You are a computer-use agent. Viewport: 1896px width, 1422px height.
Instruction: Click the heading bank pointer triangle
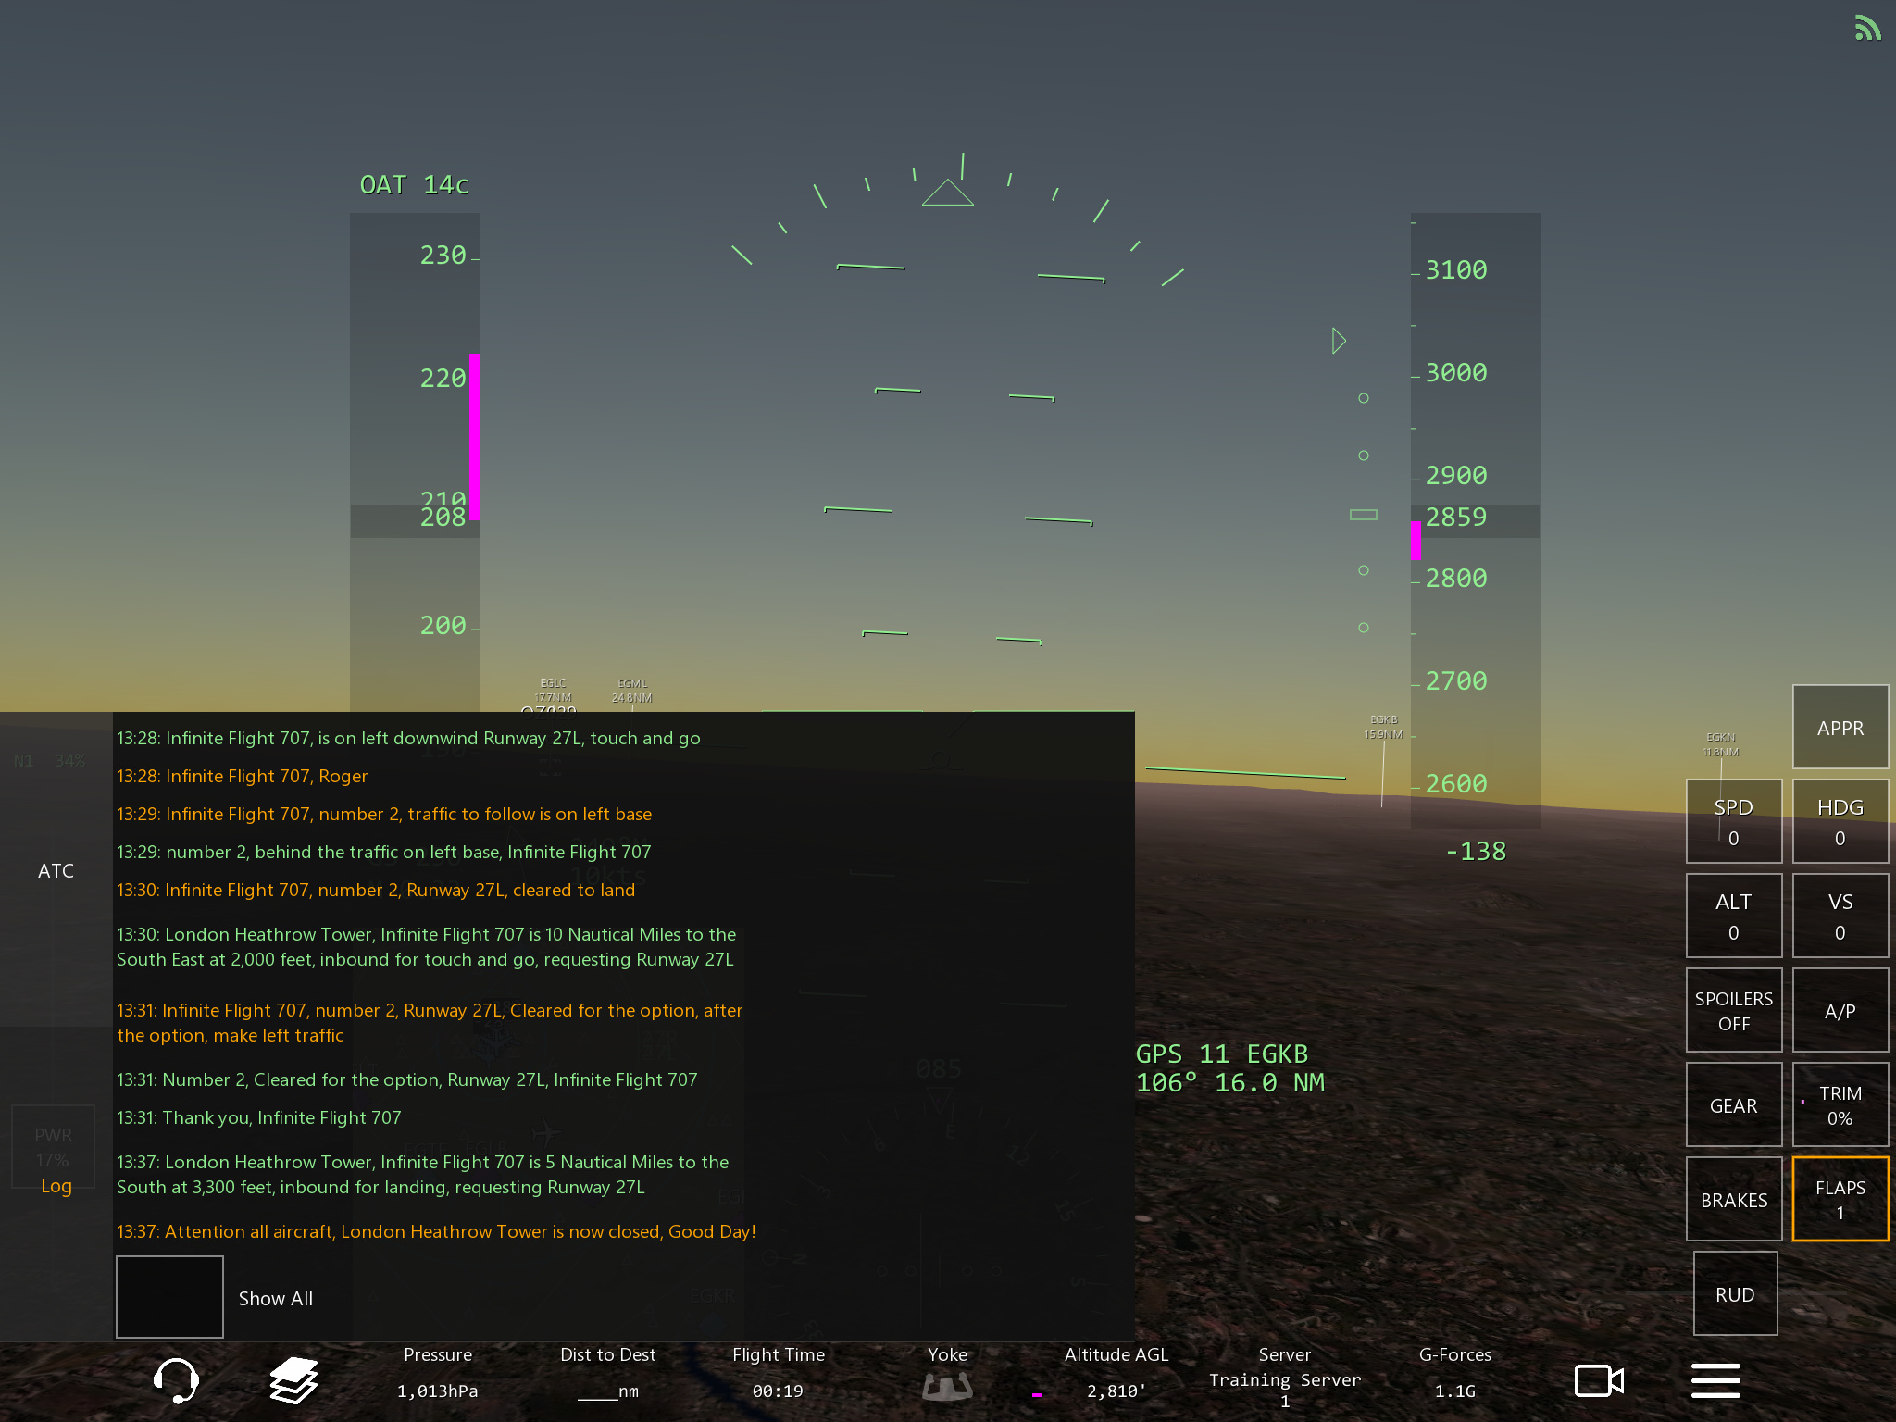pyautogui.click(x=947, y=193)
